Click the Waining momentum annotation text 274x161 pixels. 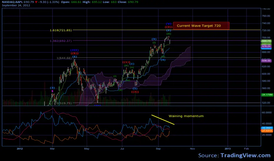pos(186,116)
